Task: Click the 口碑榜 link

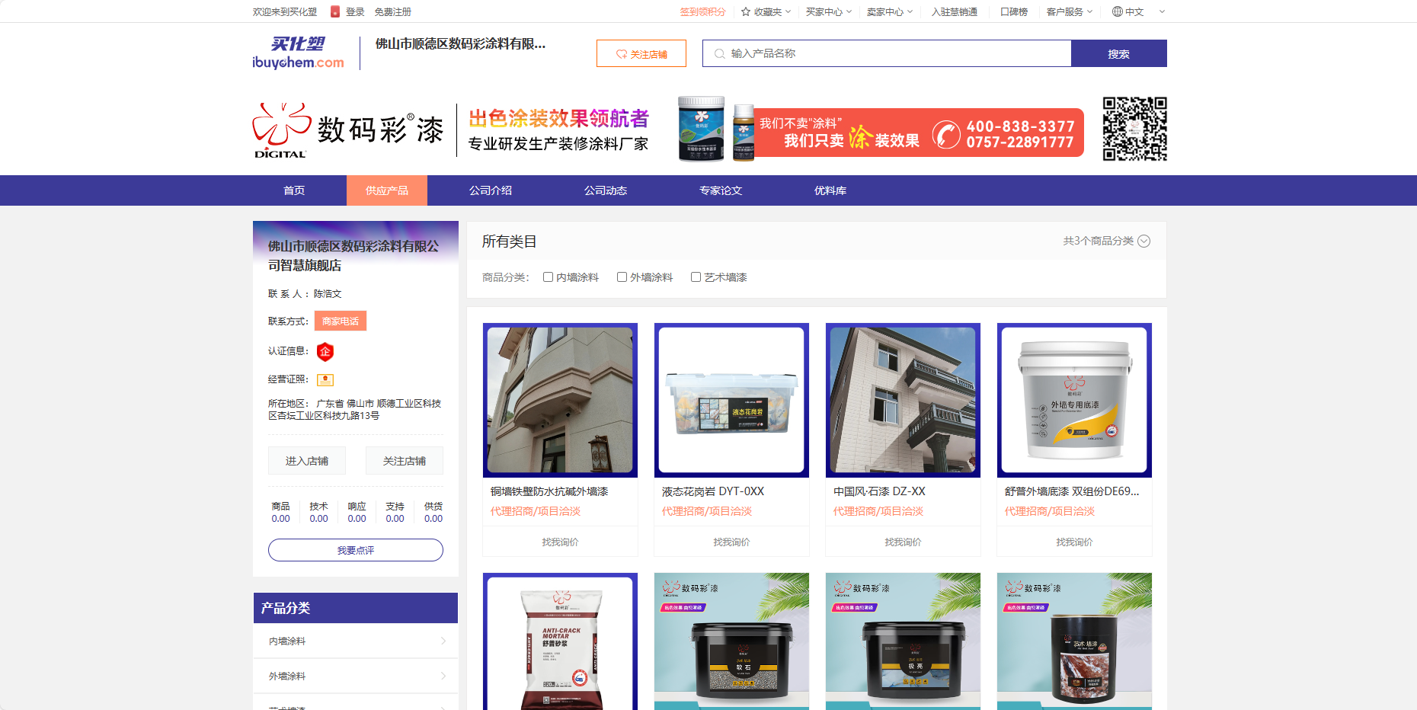Action: 1013,11
